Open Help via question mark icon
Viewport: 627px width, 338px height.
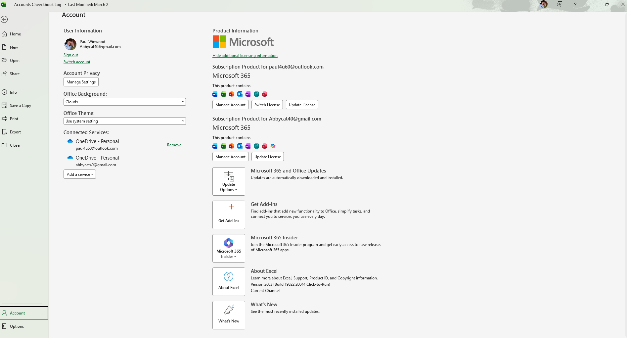pyautogui.click(x=575, y=4)
